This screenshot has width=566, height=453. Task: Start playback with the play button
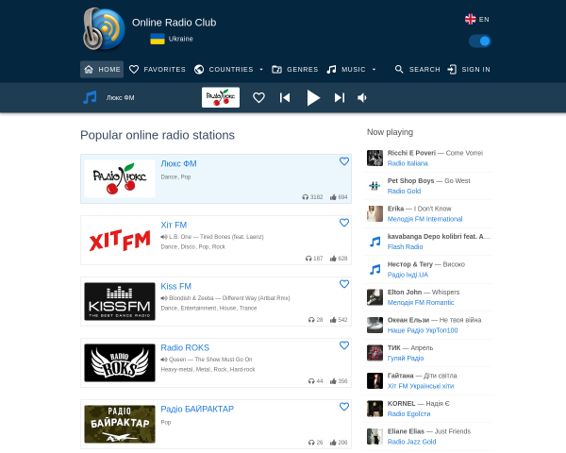[313, 97]
